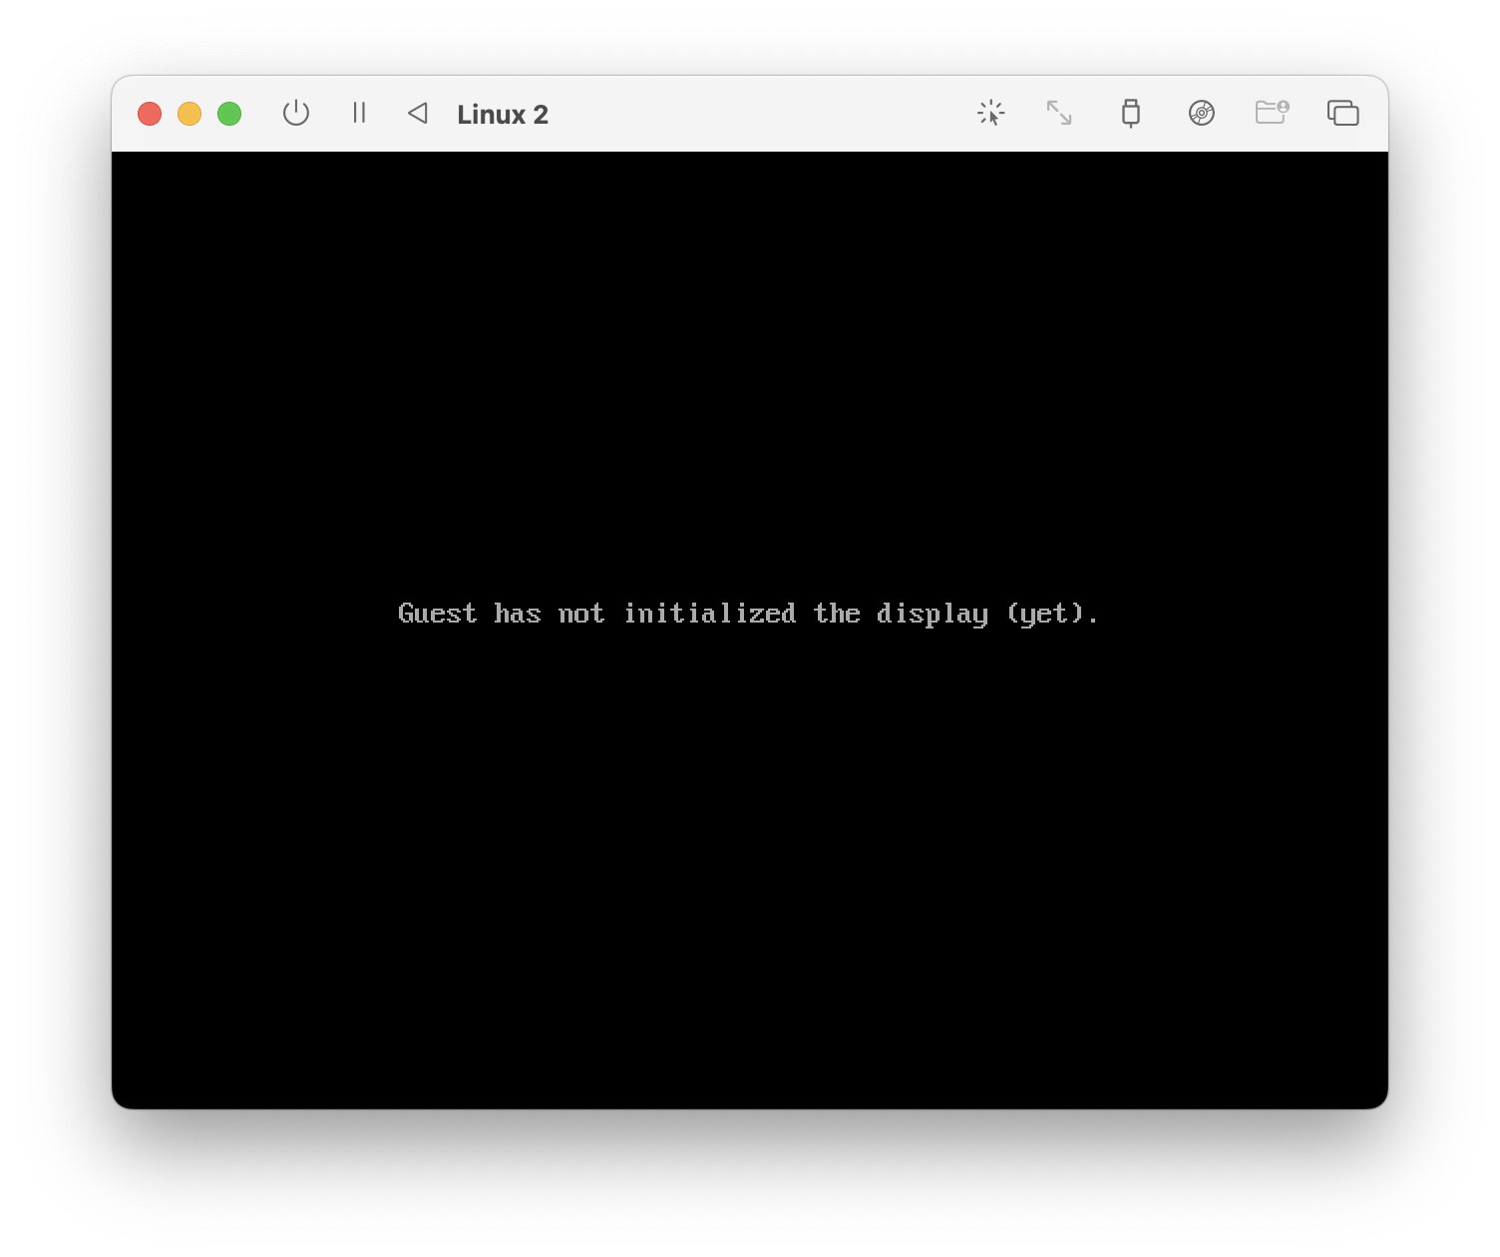Click the Linux 2 window title
This screenshot has height=1257, width=1500.
pyautogui.click(x=503, y=115)
